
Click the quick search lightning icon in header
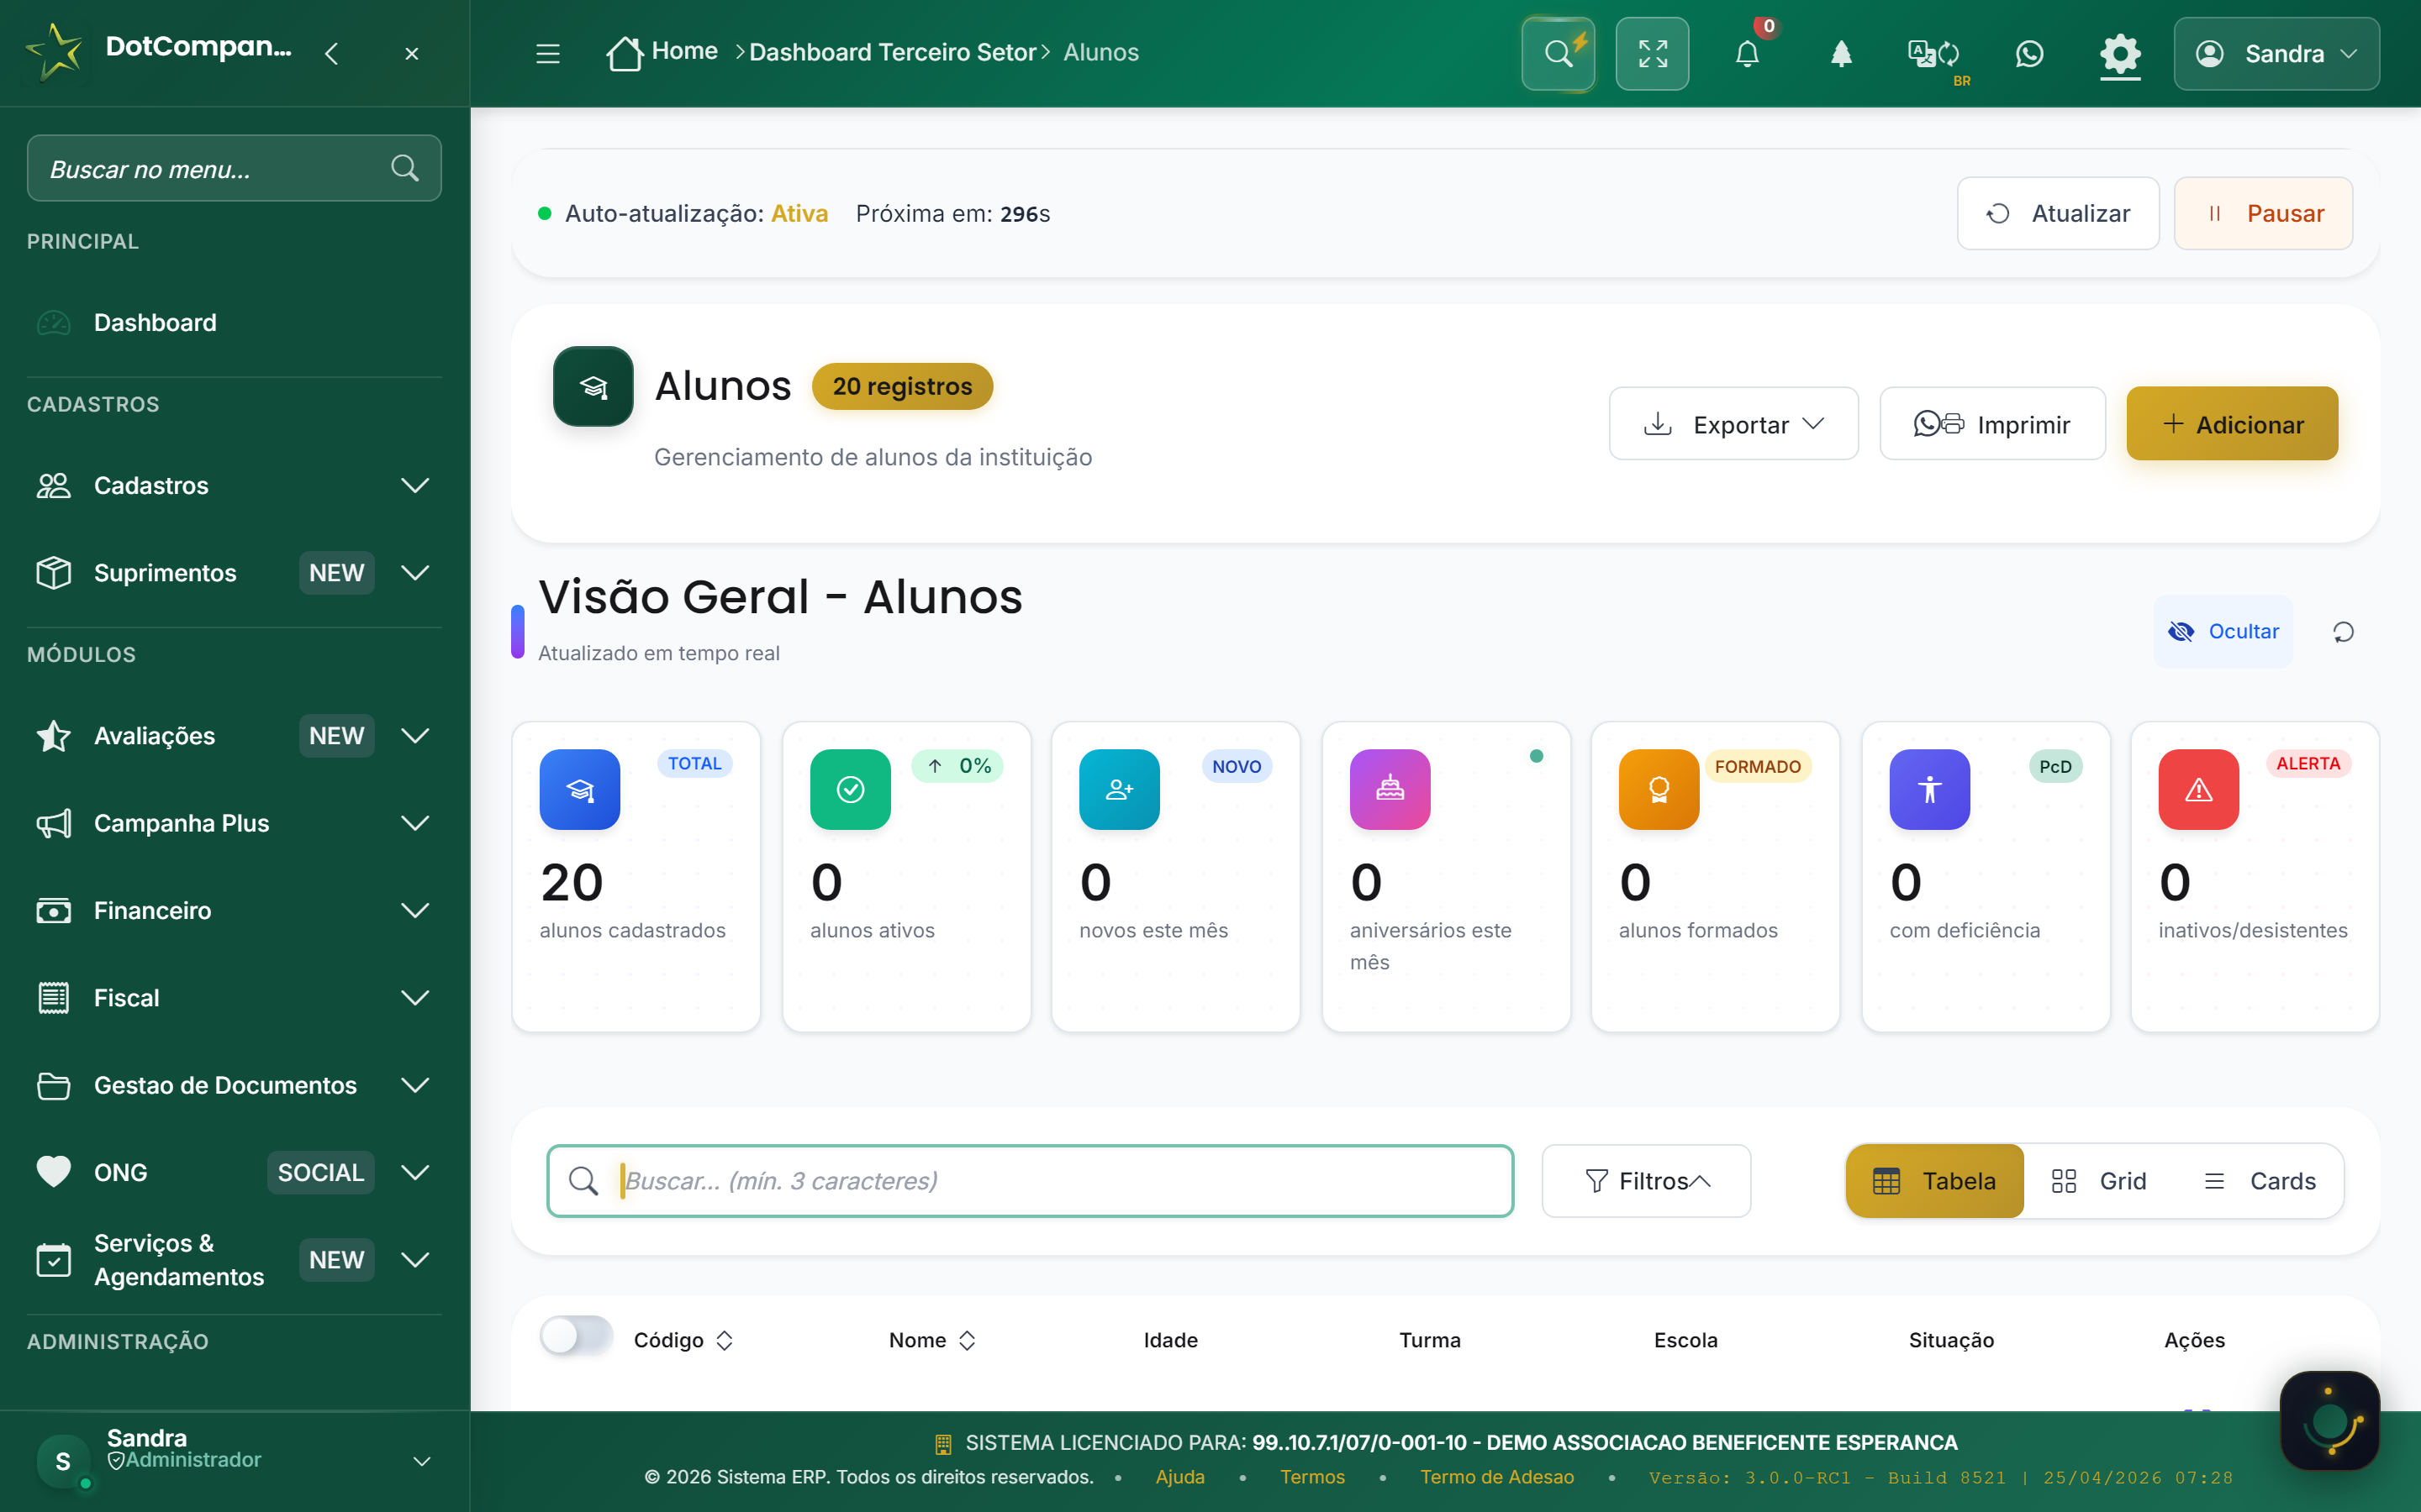pyautogui.click(x=1558, y=53)
